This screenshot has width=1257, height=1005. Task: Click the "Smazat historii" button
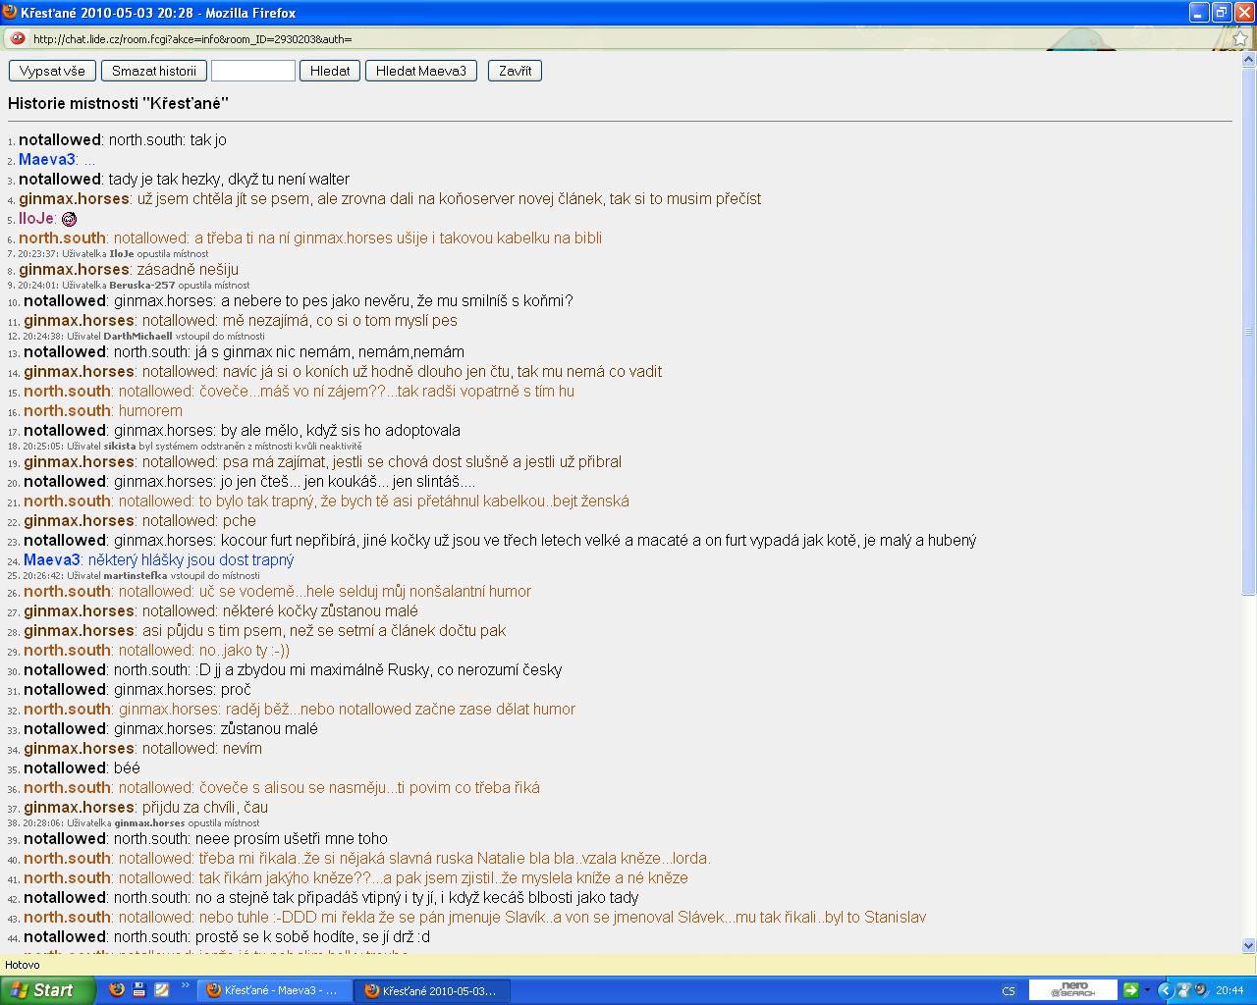(x=154, y=71)
